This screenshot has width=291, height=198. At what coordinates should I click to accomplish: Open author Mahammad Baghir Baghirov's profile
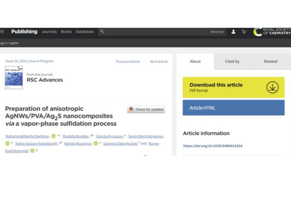click(27, 136)
